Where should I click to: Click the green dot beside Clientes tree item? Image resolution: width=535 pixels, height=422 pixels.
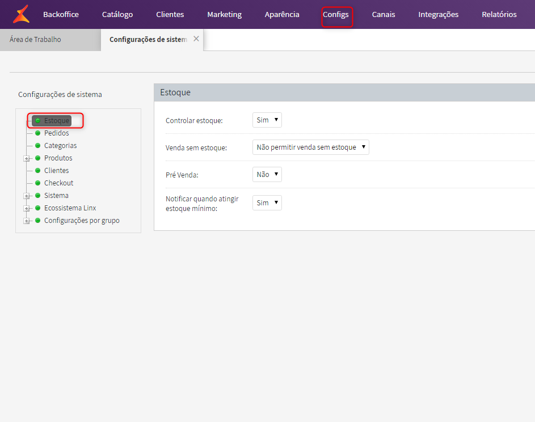(x=38, y=171)
